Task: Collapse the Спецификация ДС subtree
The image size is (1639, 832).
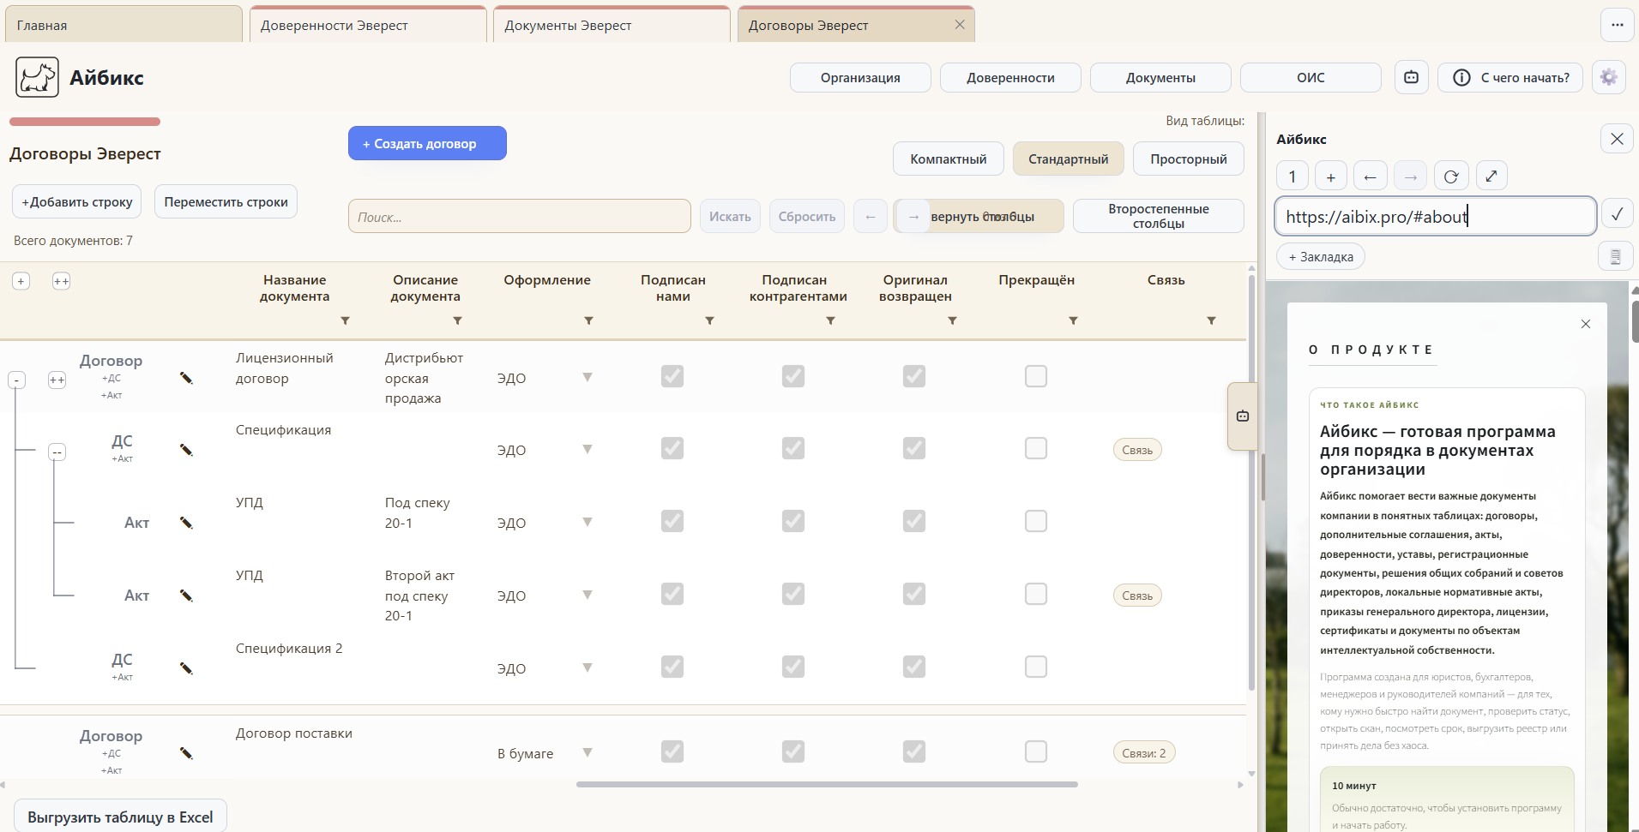Action: click(x=57, y=452)
